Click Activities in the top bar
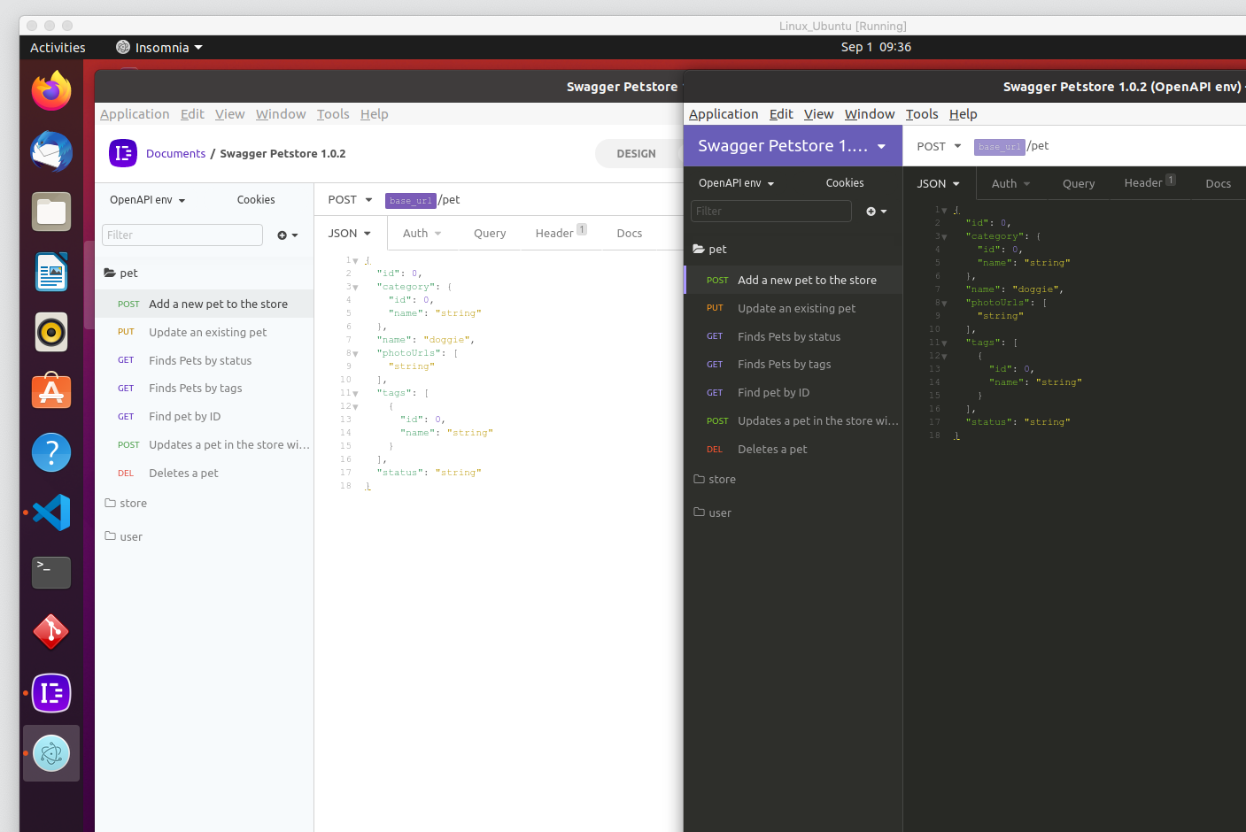The height and width of the screenshot is (832, 1246). click(58, 48)
